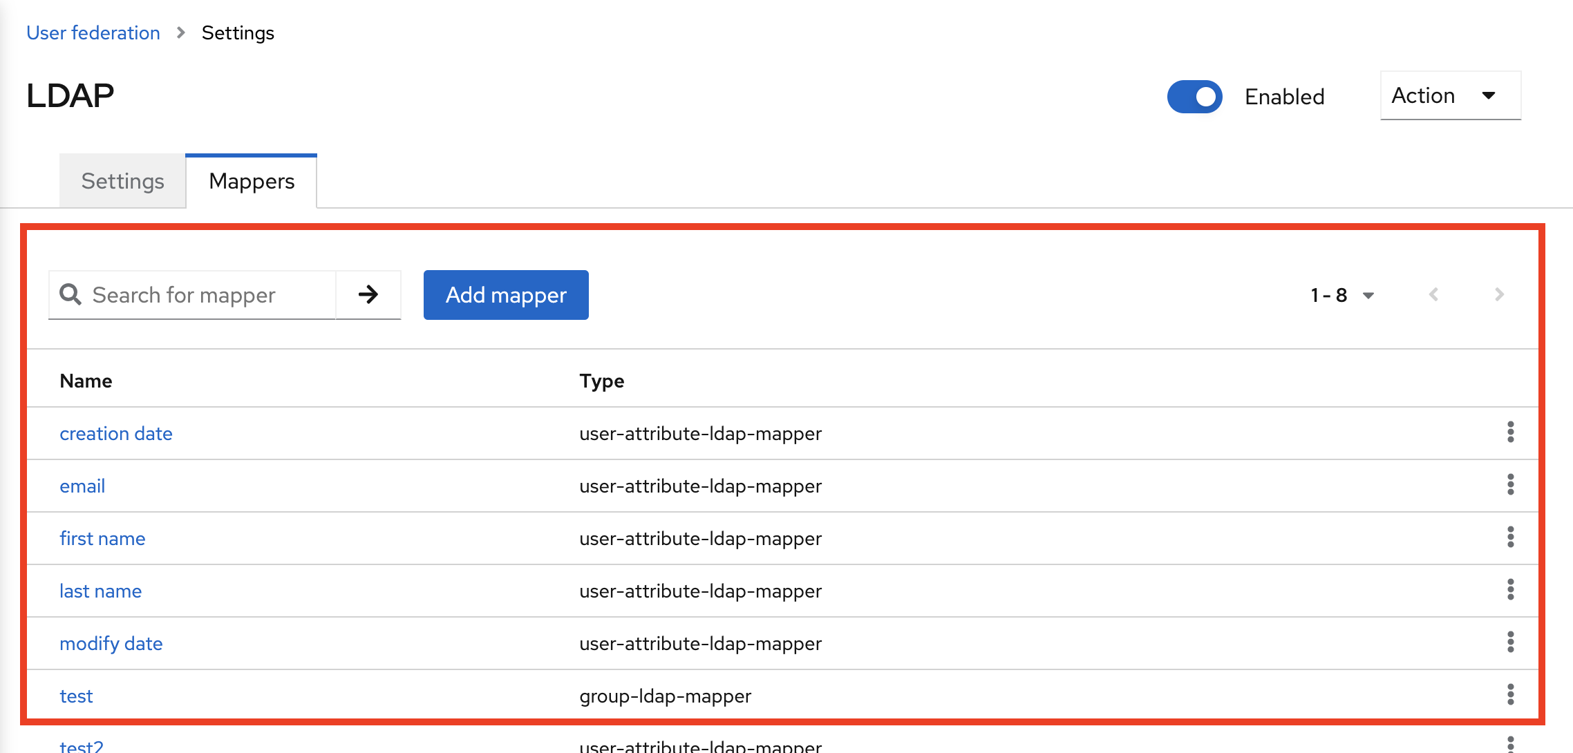
Task: Click the Search for mapper input field
Action: point(200,295)
